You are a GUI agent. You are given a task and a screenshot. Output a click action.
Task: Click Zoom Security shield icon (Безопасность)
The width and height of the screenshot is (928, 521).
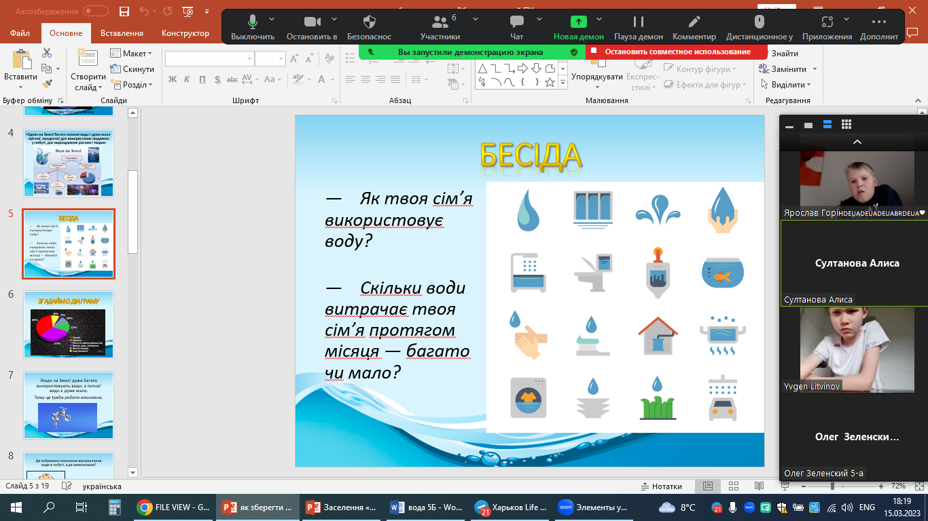[x=370, y=22]
